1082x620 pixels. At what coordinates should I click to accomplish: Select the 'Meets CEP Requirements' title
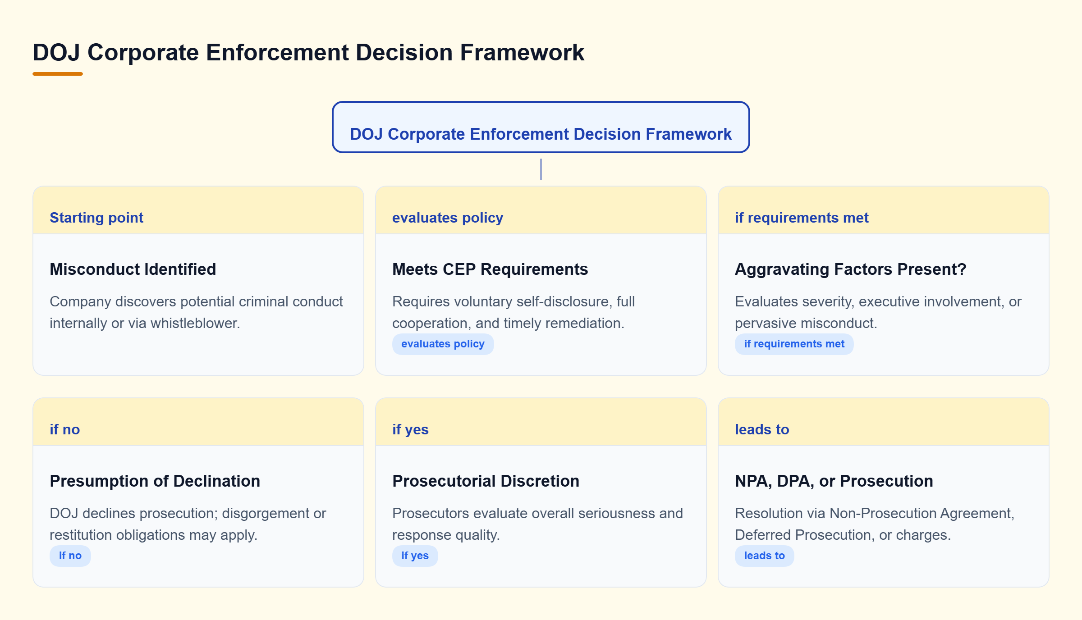pyautogui.click(x=490, y=269)
